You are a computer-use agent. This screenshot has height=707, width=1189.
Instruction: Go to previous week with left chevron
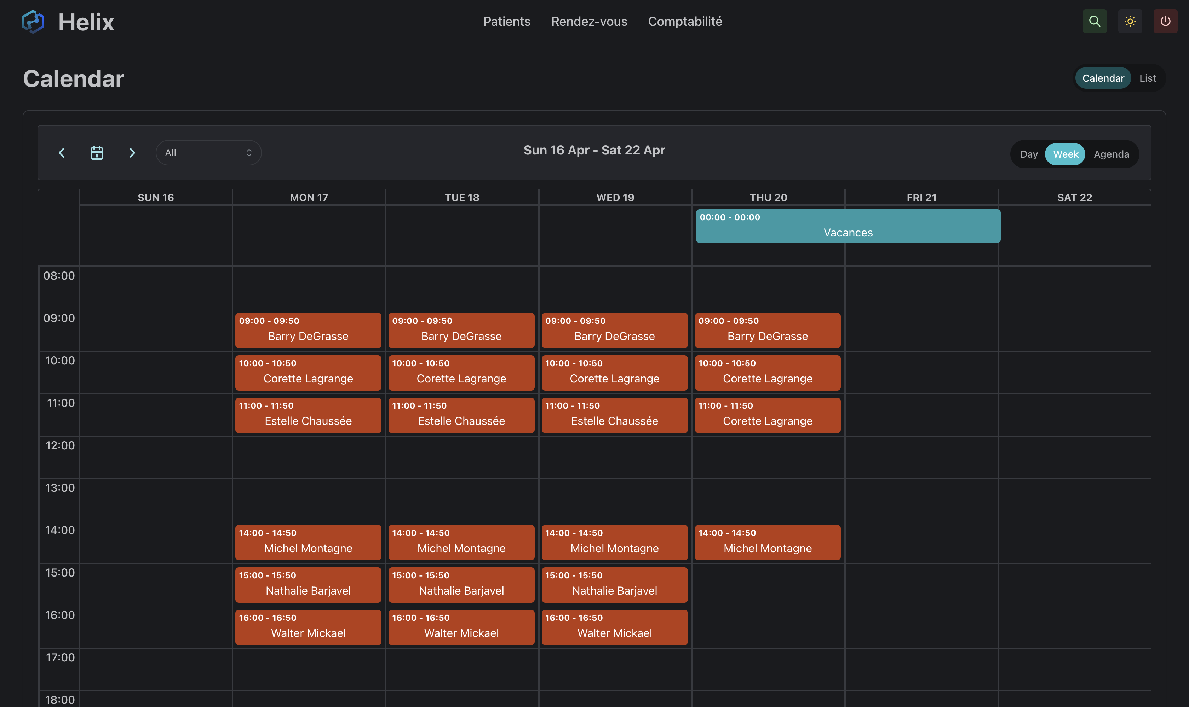[x=62, y=153]
